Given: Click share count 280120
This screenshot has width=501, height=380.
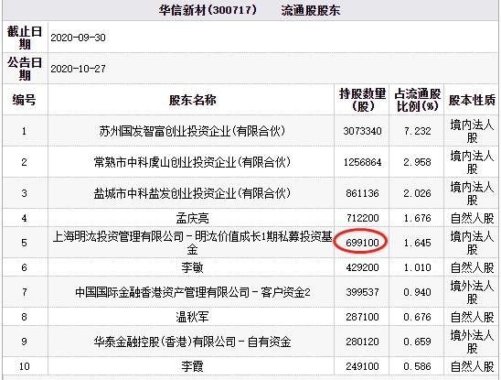Looking at the screenshot, I should [362, 342].
